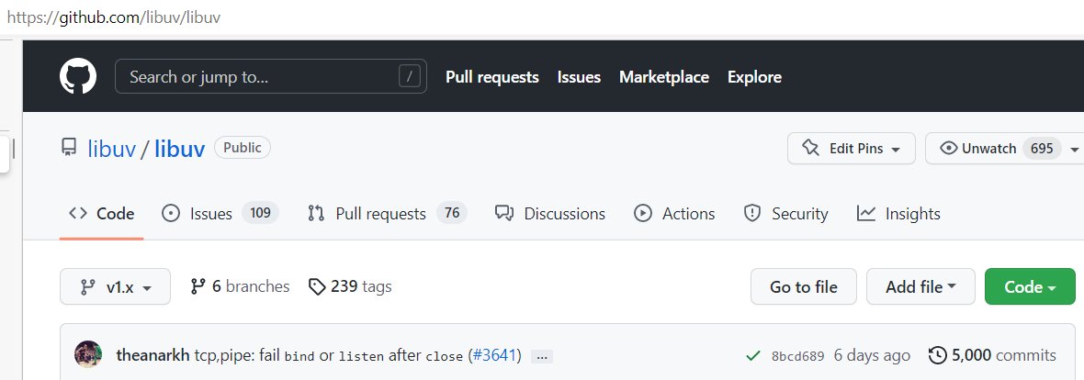
Task: Open the commit message tcp,pipe: fail bind
Action: pos(328,356)
